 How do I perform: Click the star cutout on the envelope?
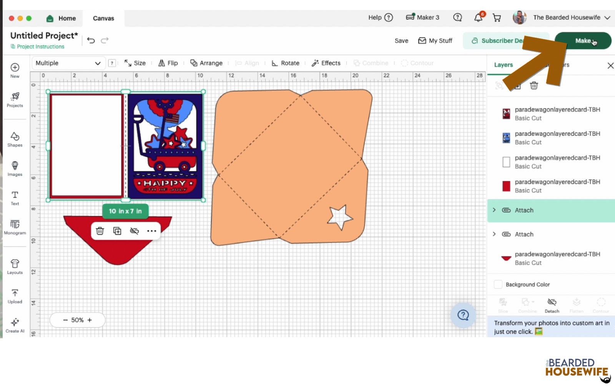340,217
